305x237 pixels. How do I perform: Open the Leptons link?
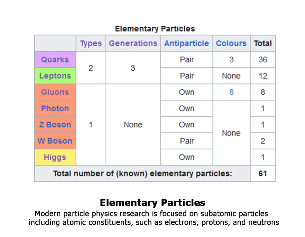[x=55, y=76]
